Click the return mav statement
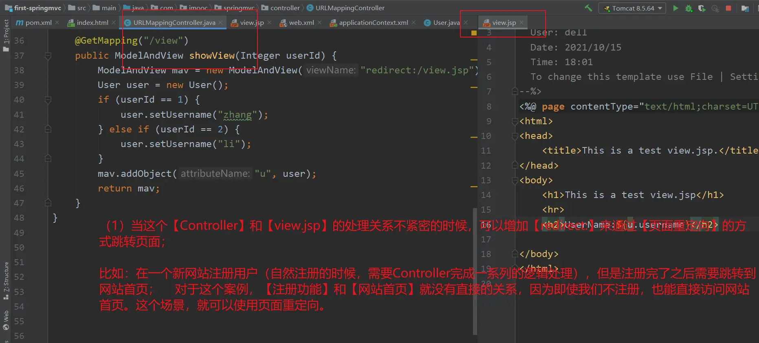Viewport: 759px width, 343px height. click(129, 189)
